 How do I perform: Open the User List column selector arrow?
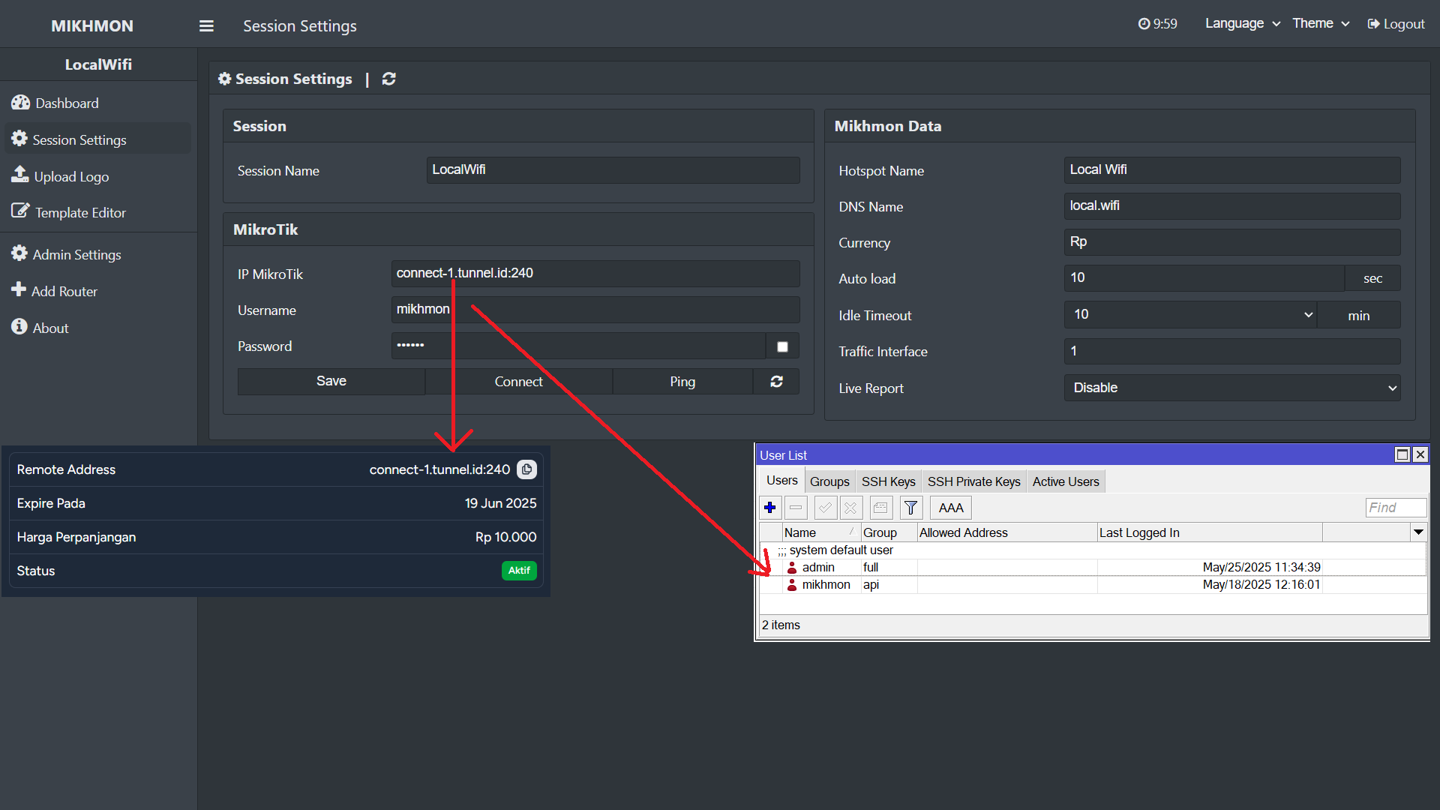pyautogui.click(x=1418, y=532)
